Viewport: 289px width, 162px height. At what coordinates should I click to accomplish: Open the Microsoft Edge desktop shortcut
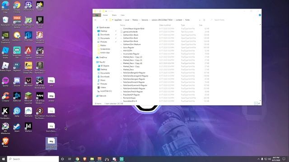pyautogui.click(x=5, y=7)
